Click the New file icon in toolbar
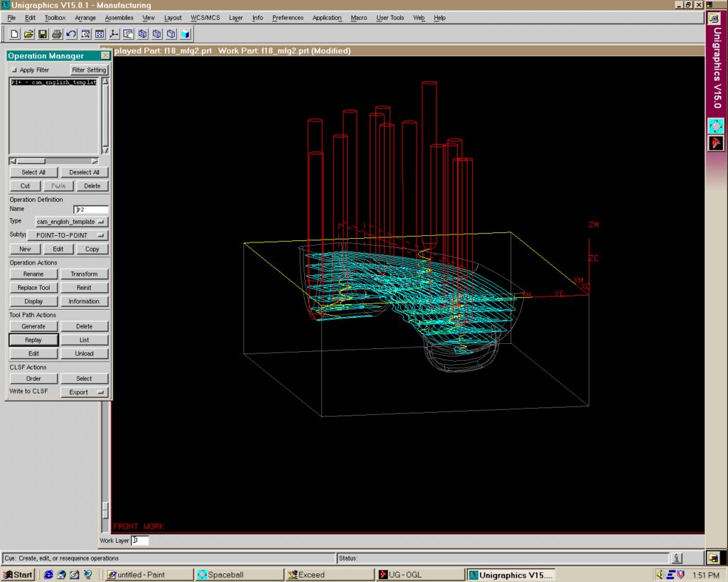This screenshot has width=728, height=582. point(14,33)
